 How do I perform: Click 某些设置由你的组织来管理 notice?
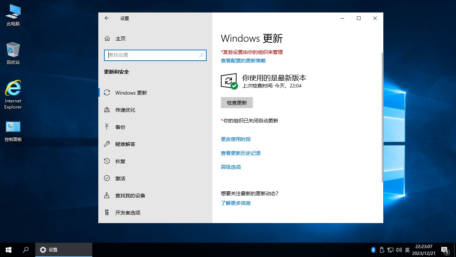252,52
